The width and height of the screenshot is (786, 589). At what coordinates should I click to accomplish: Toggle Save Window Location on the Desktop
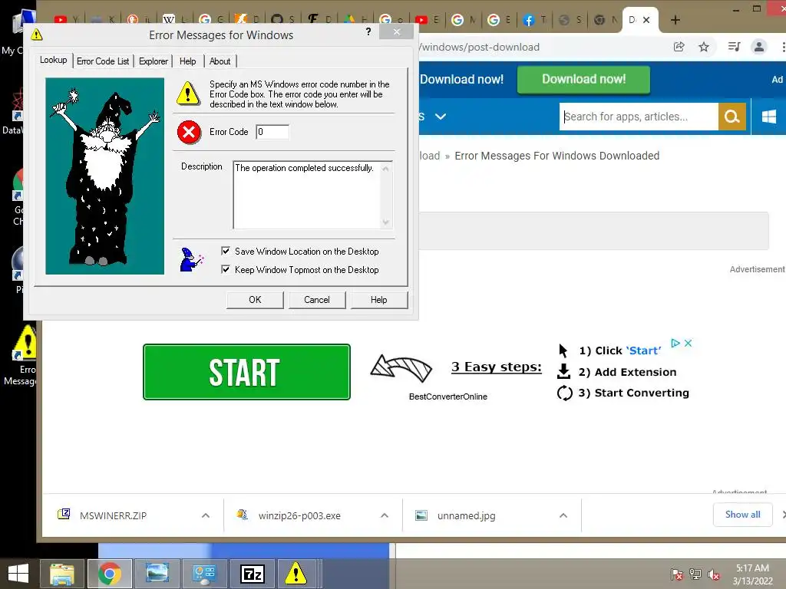pyautogui.click(x=300, y=252)
